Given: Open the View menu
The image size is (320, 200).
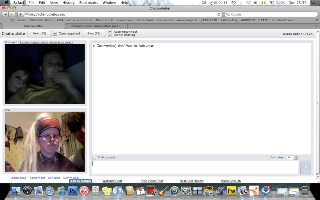Looking at the screenshot, I should [54, 3].
